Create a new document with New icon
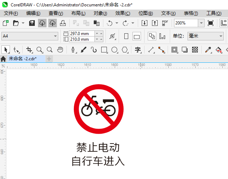Viewport: 228px width, 179px height. [x=6, y=23]
